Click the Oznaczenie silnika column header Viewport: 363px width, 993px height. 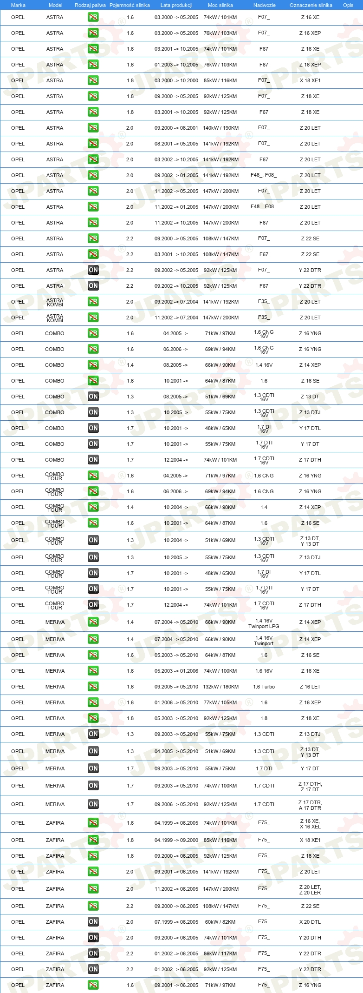(x=311, y=5)
